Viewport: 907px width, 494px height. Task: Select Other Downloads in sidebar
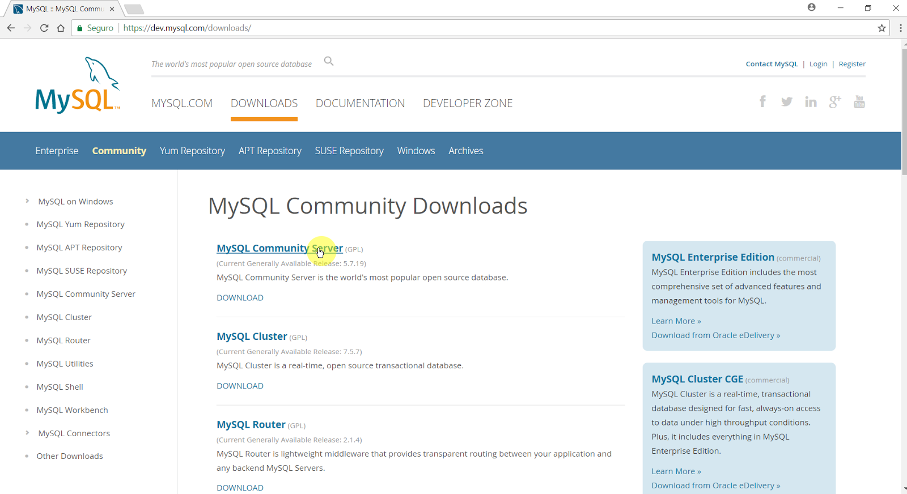tap(70, 456)
